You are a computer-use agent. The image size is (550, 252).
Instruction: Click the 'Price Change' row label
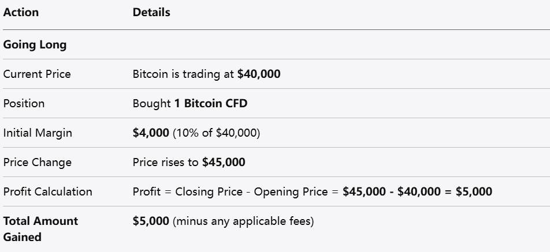pyautogui.click(x=38, y=163)
